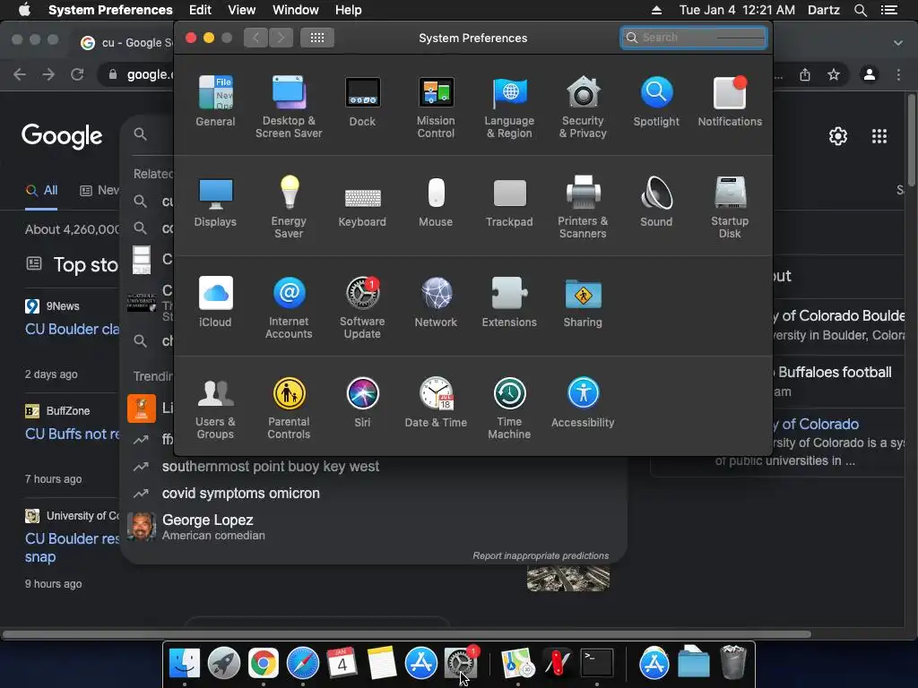Image resolution: width=918 pixels, height=688 pixels.
Task: Open the Apple menu
Action: (x=24, y=10)
